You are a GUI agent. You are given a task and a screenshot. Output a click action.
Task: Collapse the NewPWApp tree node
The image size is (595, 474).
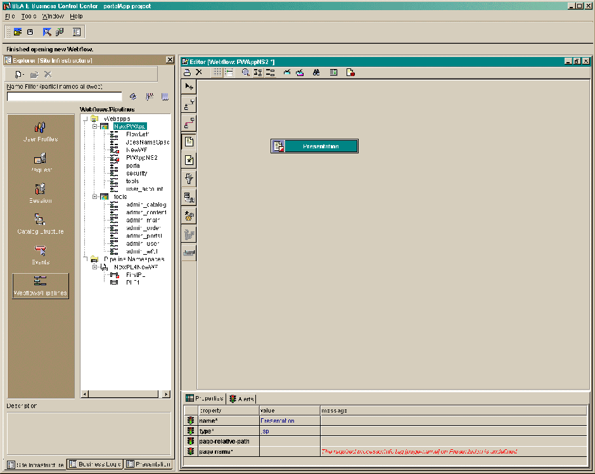point(95,126)
